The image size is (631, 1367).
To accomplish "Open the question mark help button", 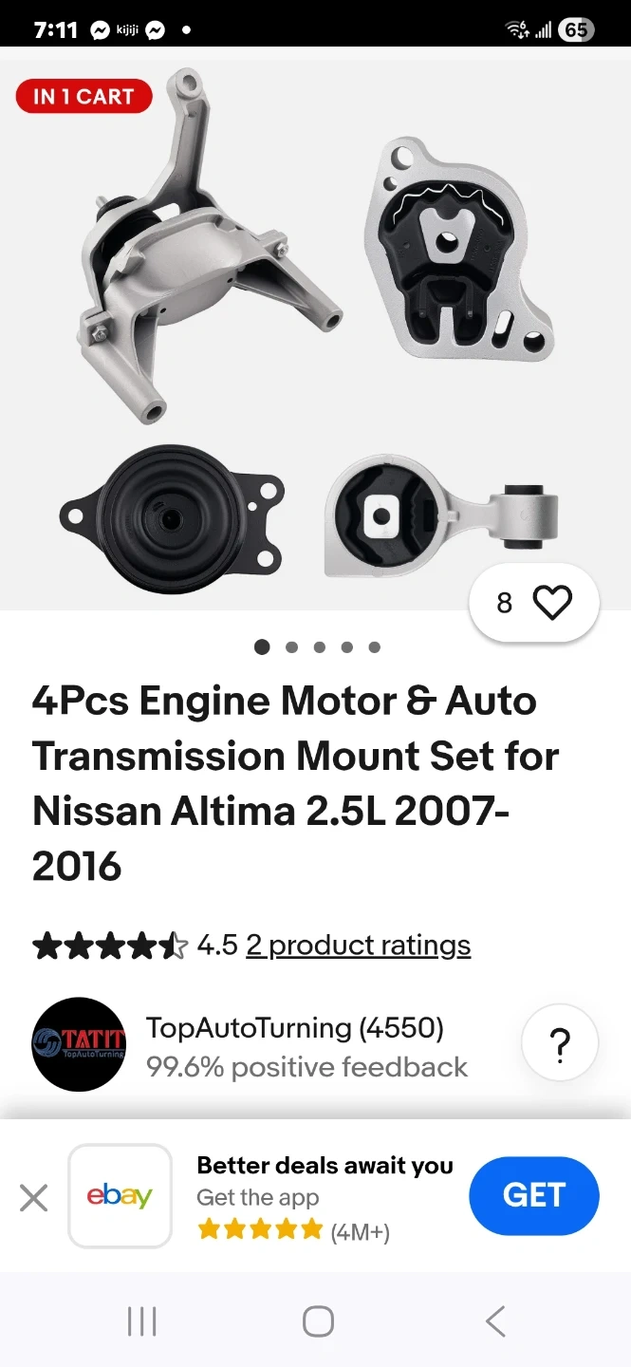I will coord(560,1044).
